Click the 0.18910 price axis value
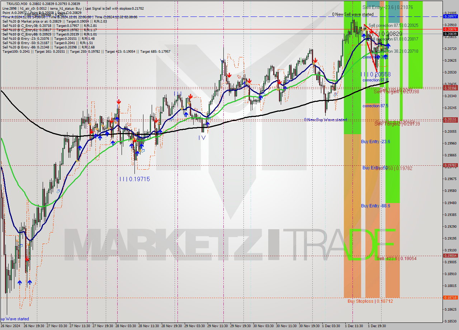Viewport: 459px width, 330px height. click(x=451, y=274)
